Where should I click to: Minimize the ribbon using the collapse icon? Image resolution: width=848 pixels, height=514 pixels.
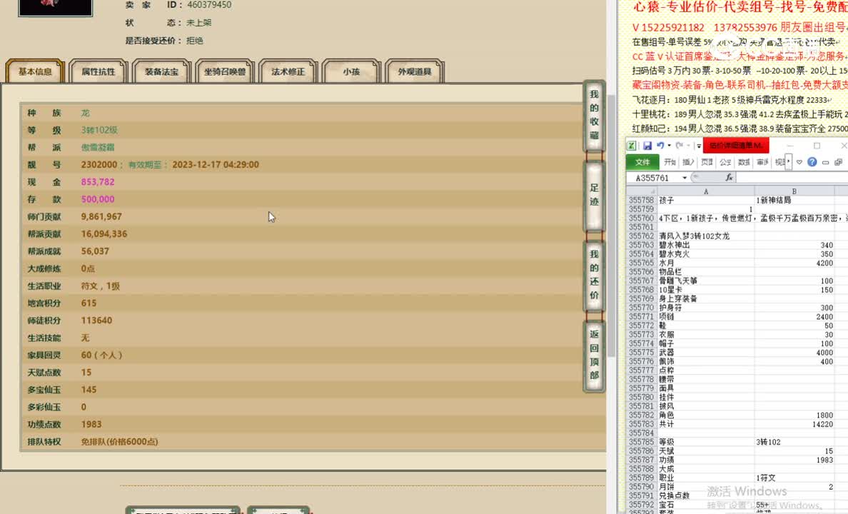826,162
